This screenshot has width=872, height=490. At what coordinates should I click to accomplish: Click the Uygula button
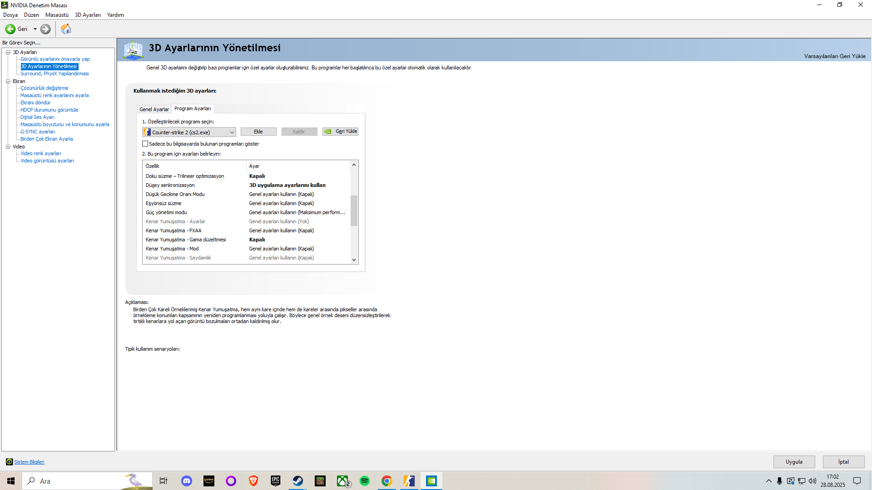pos(794,462)
